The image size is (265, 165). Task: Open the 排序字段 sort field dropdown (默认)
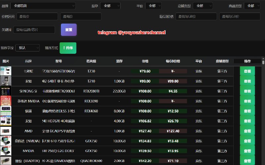coord(27,48)
